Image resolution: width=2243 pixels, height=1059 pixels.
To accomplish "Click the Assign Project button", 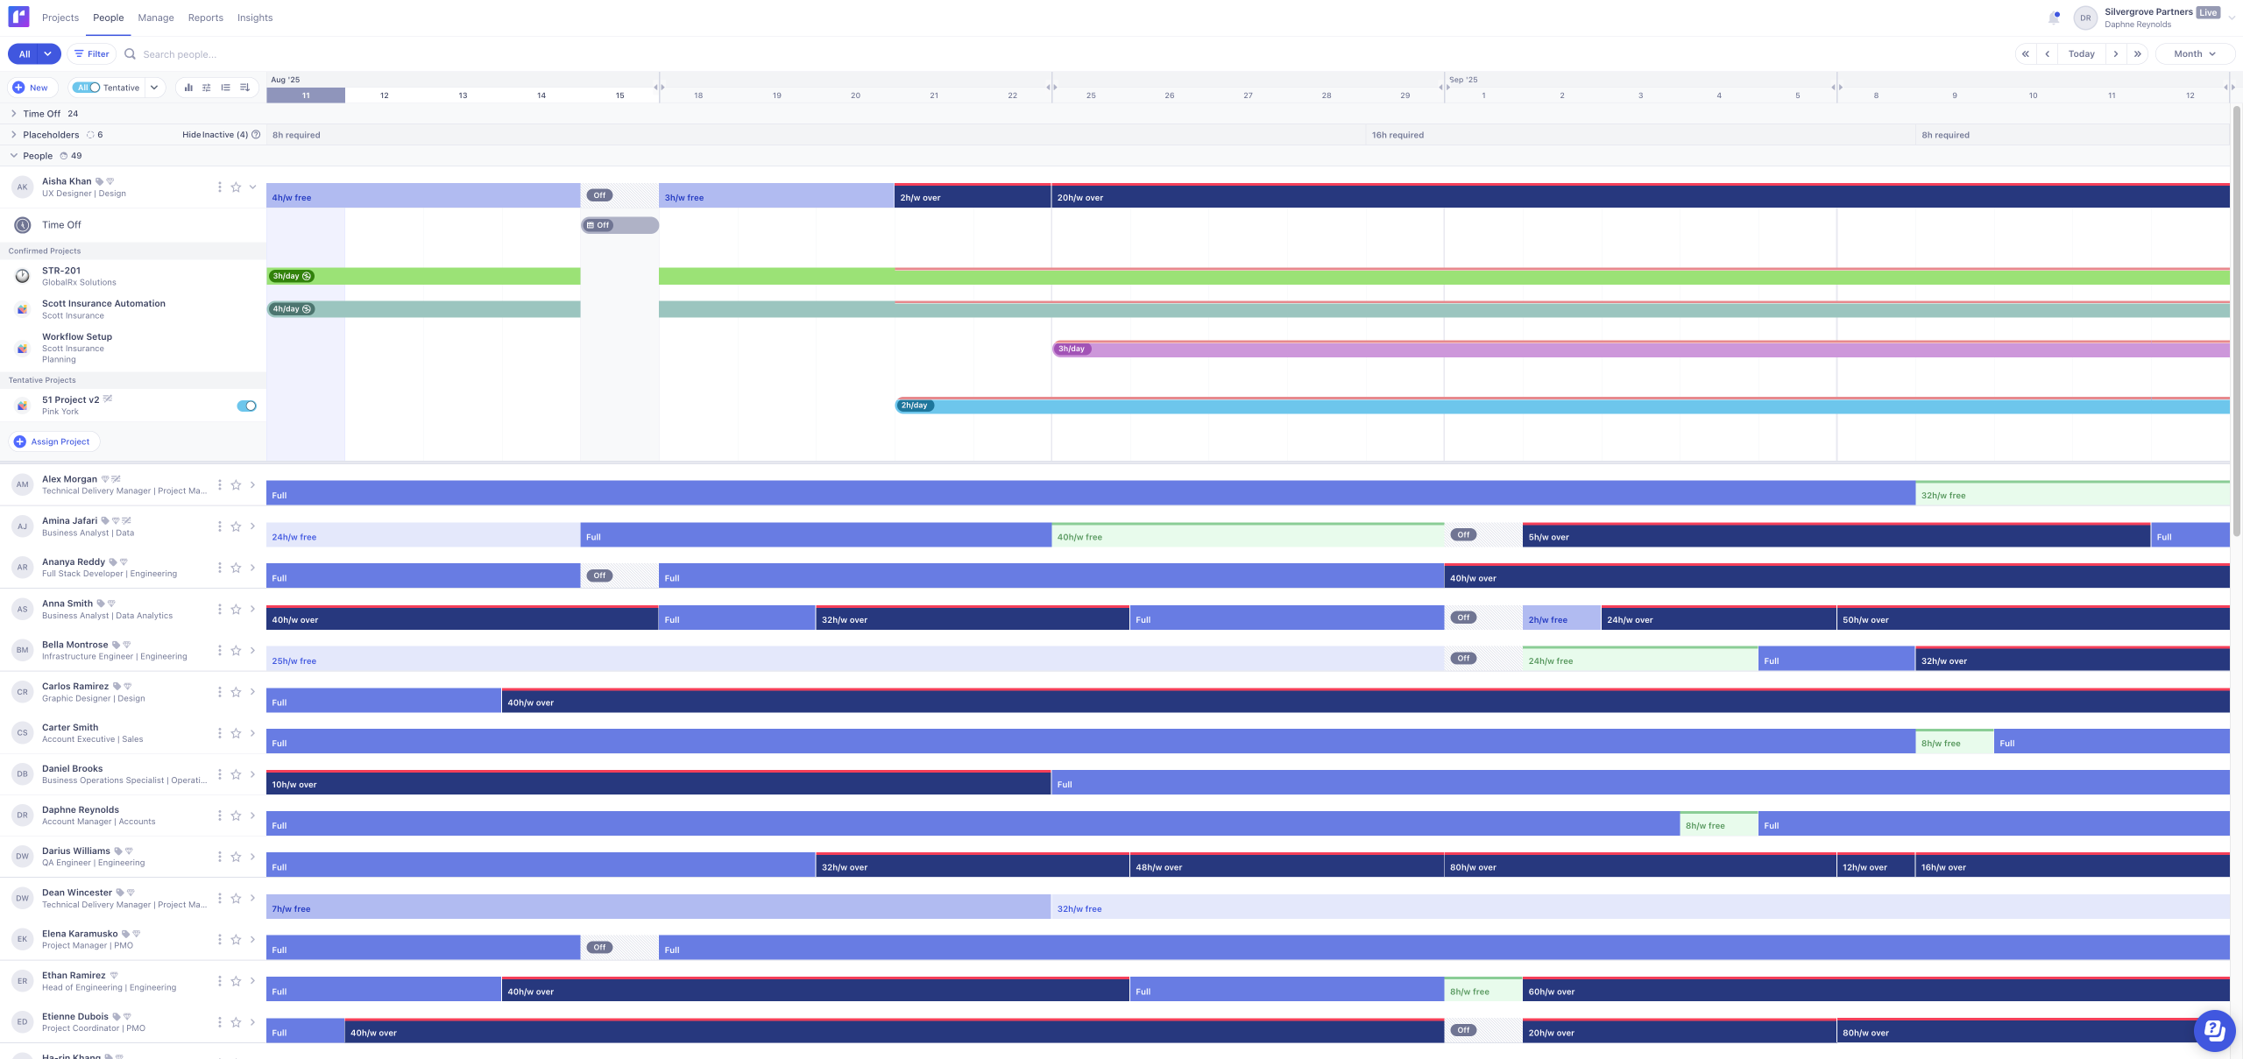I will coord(53,441).
